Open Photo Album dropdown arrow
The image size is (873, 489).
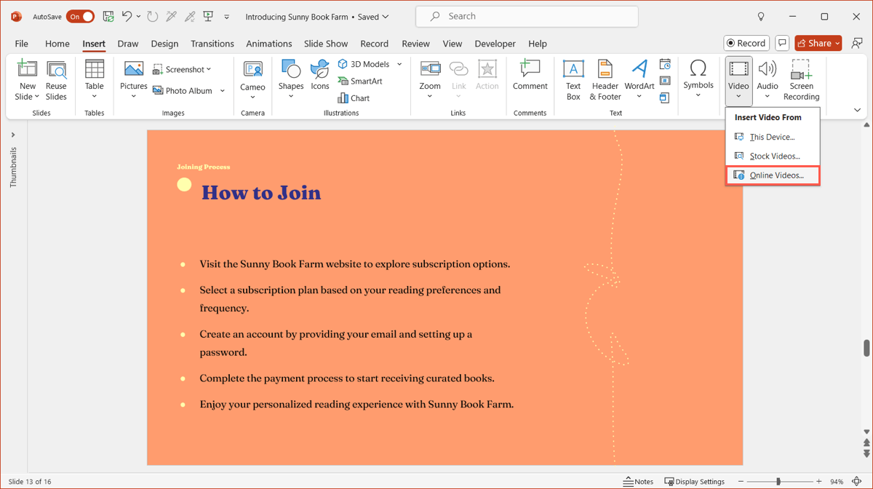tap(223, 91)
